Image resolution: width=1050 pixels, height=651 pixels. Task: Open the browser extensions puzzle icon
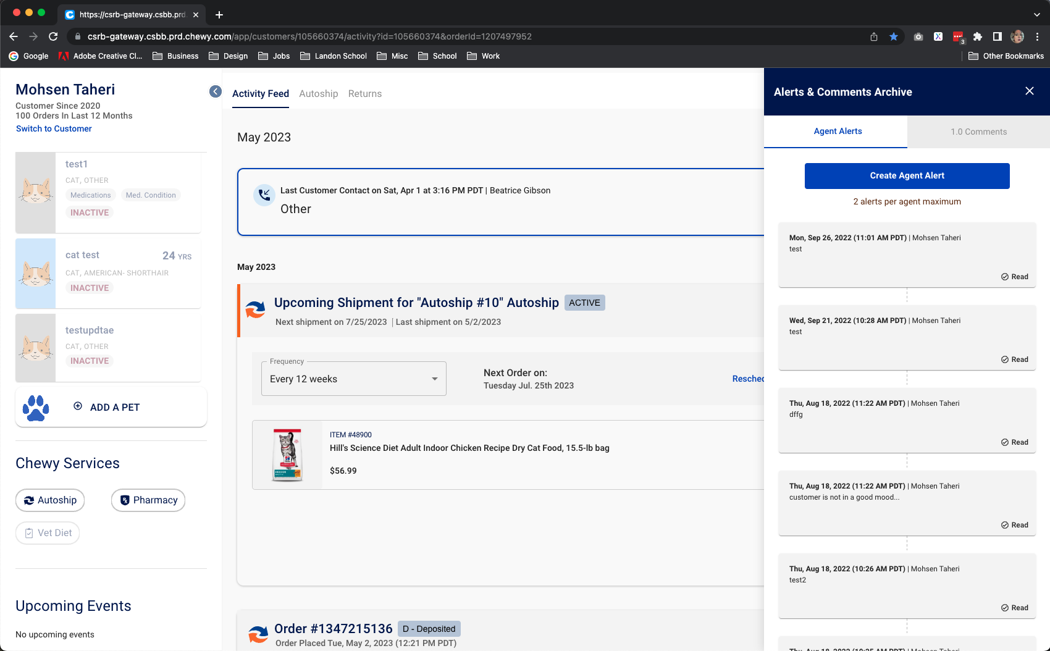point(978,36)
